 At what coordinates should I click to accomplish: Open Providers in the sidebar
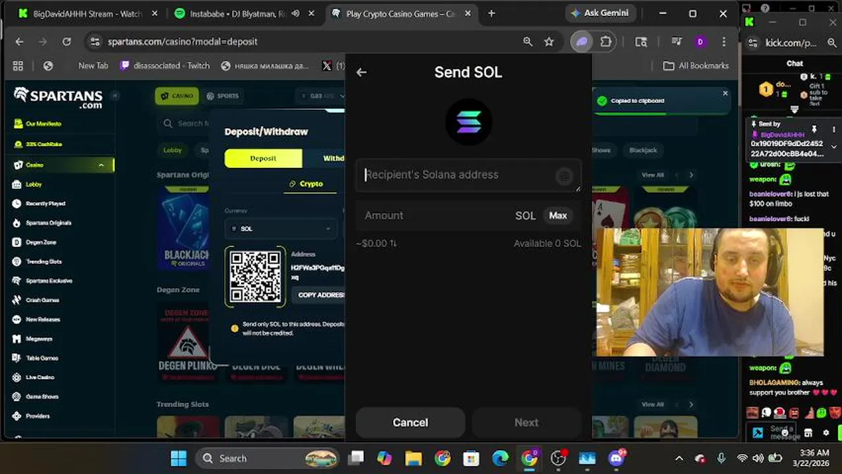click(38, 416)
